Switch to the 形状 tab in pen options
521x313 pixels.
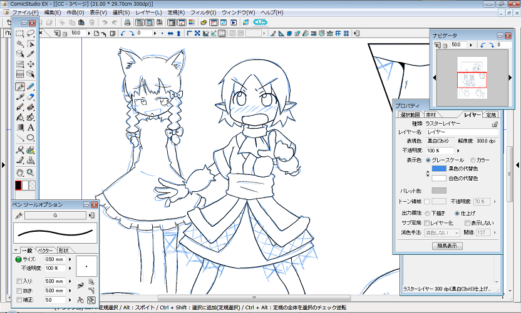click(x=63, y=251)
